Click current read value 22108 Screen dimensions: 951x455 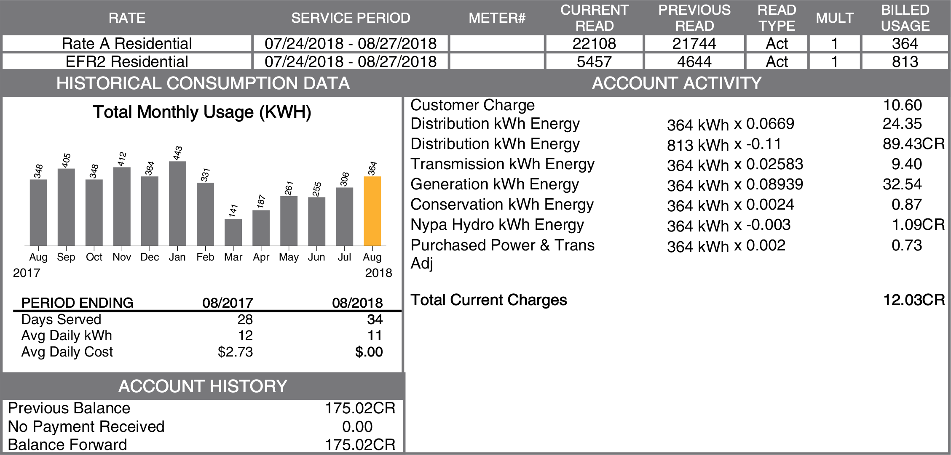pos(594,43)
